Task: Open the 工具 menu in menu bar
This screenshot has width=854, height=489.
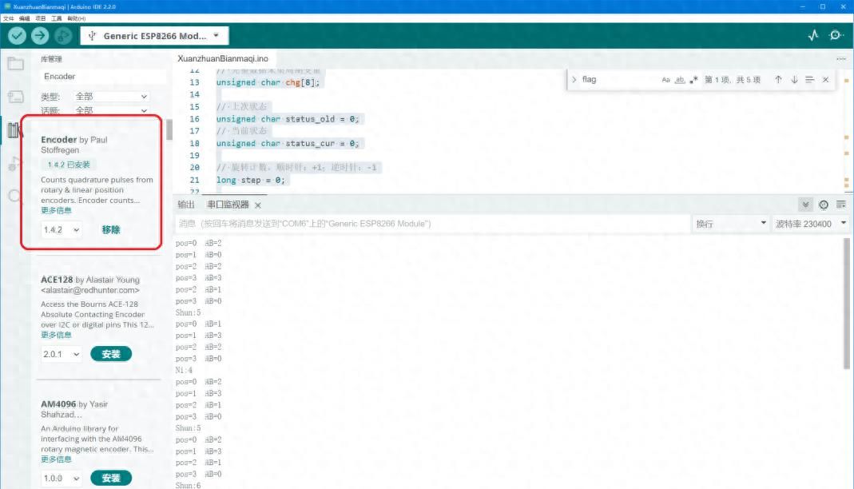Action: [x=57, y=18]
